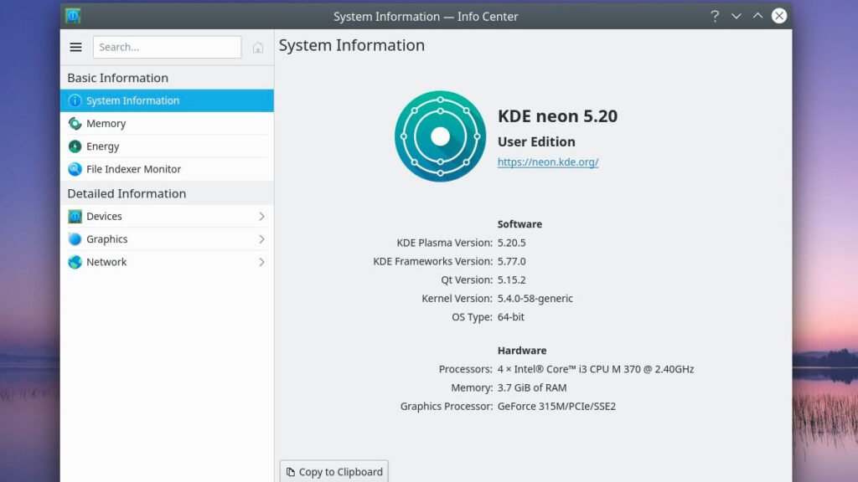Click the KDE Frameworks Version value 5.77.0
Image resolution: width=858 pixels, height=482 pixels.
point(512,261)
